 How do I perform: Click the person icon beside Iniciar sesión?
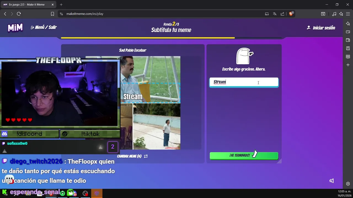[309, 28]
